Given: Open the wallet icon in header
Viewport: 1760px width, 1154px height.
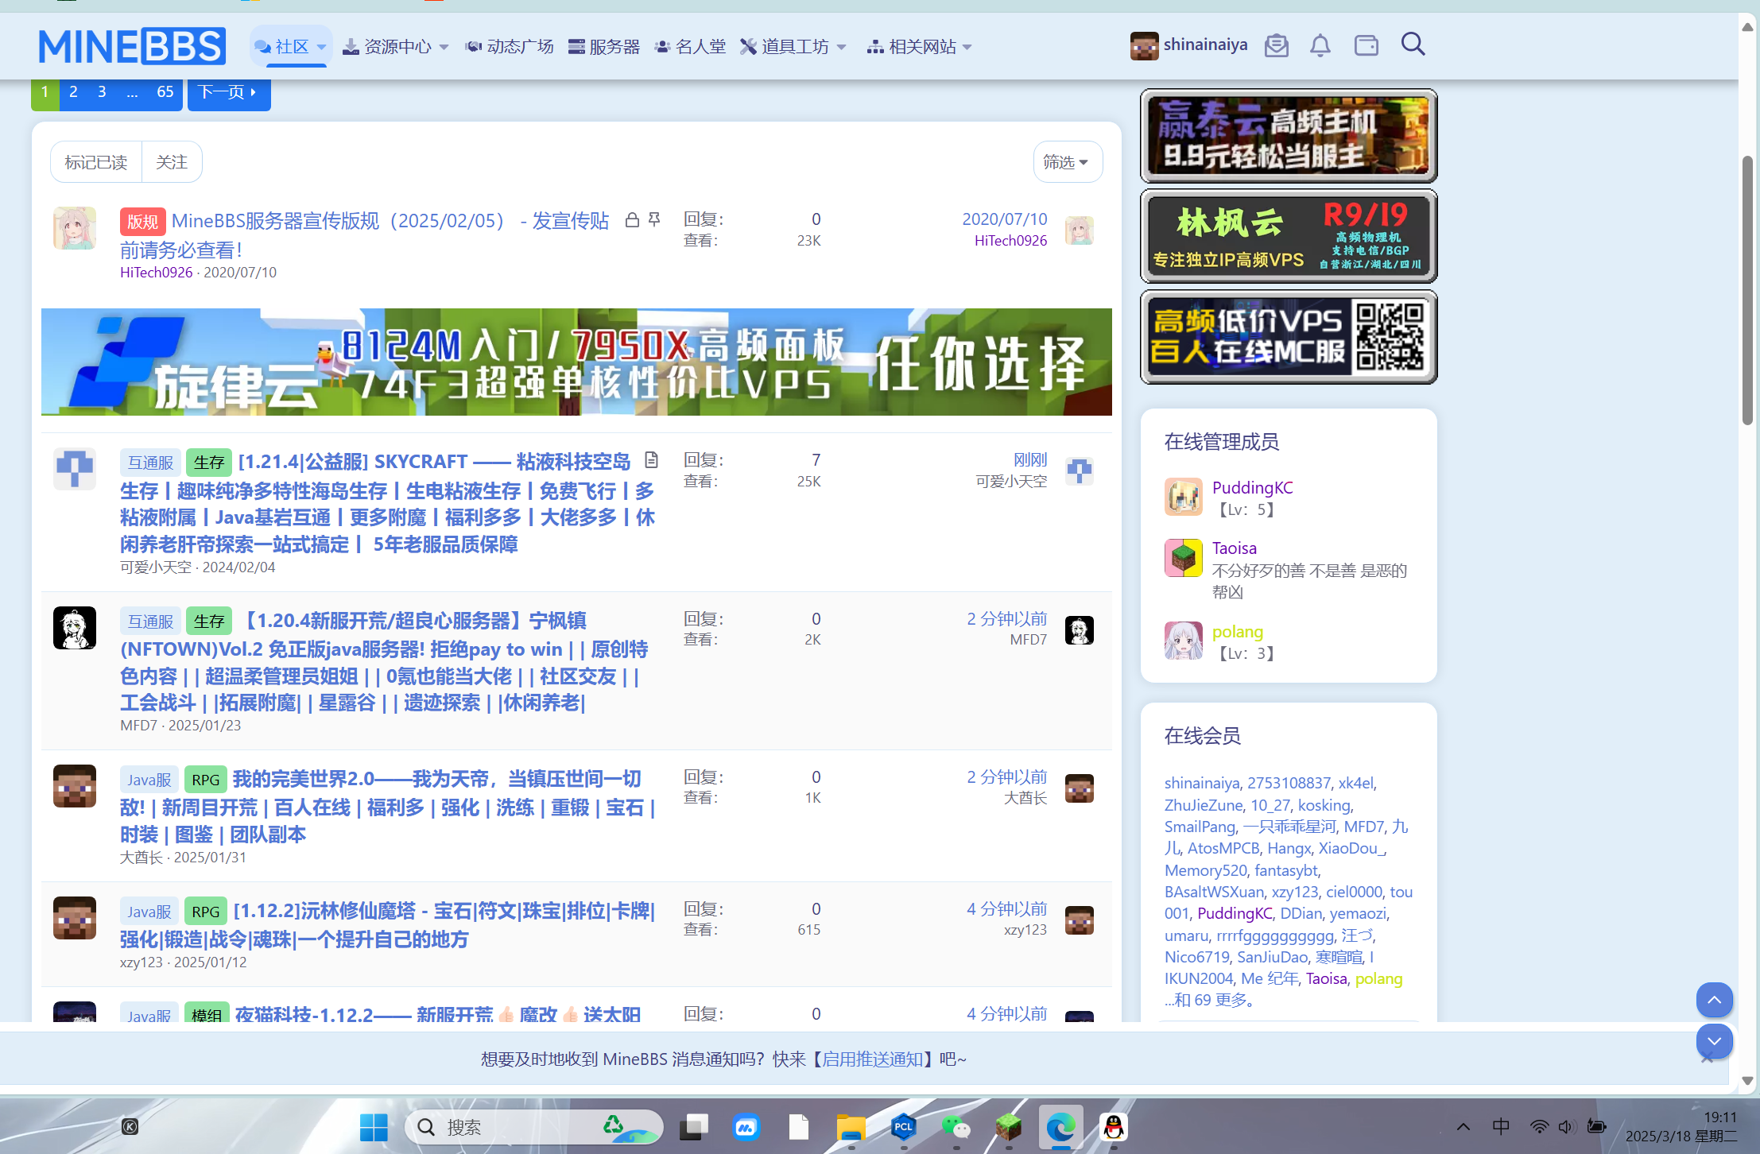Looking at the screenshot, I should (x=1366, y=45).
